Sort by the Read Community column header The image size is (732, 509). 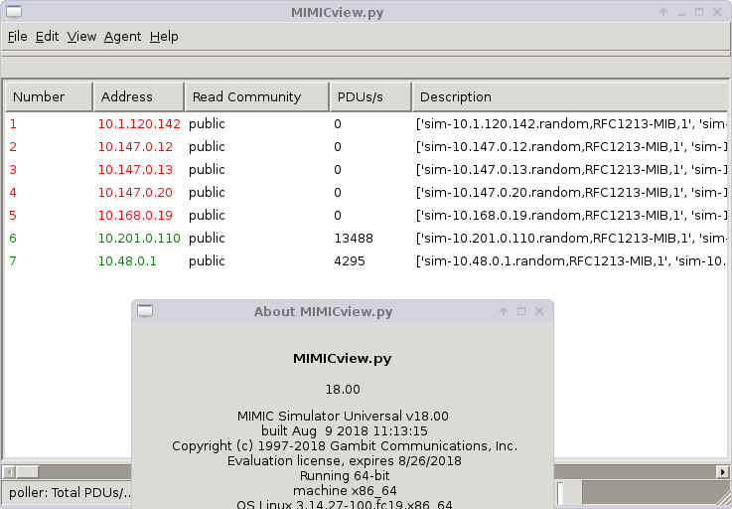(x=257, y=96)
